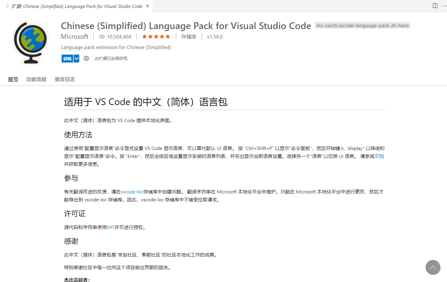Click the scroll-to-top round button
447x282 pixels.
tap(433, 267)
